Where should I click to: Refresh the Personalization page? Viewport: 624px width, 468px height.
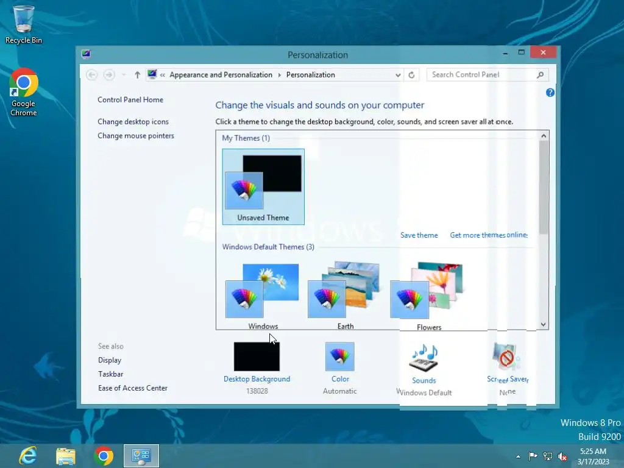(411, 75)
